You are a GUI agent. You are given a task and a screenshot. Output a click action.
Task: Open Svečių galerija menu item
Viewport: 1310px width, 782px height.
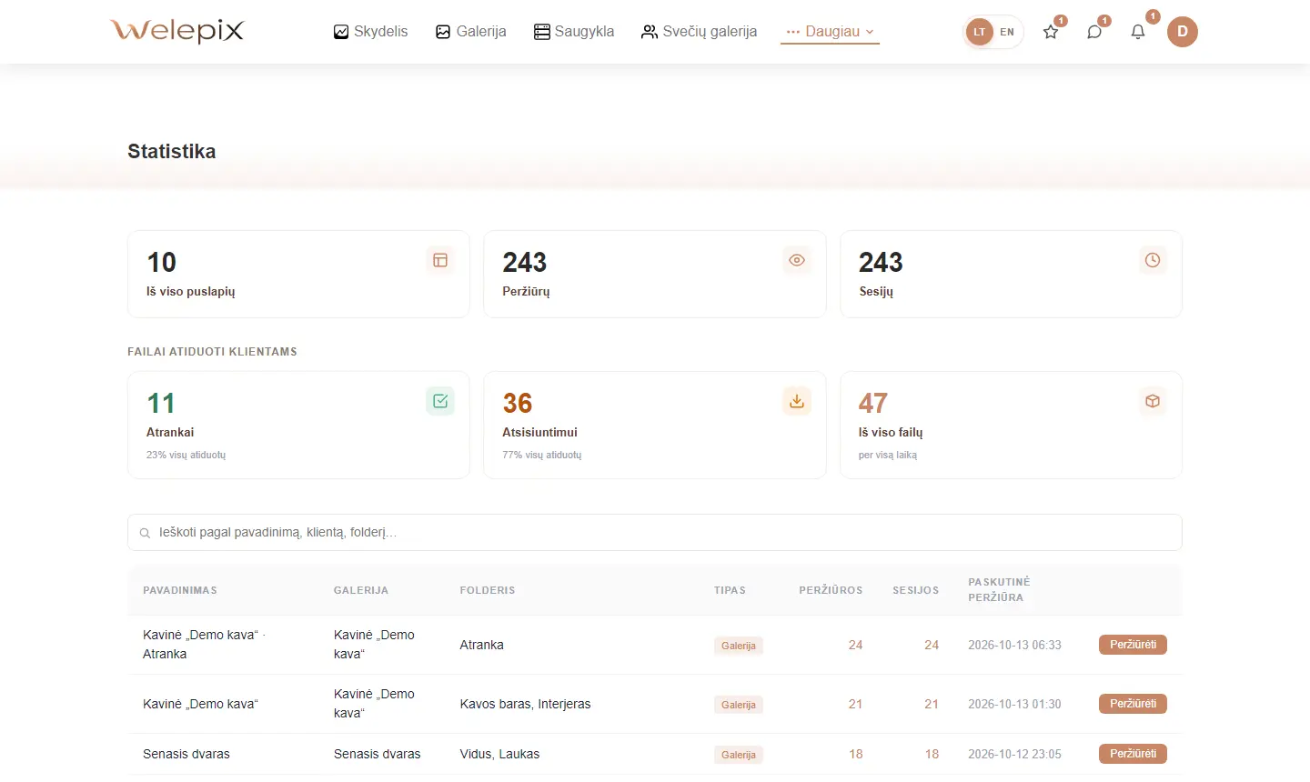pos(700,32)
